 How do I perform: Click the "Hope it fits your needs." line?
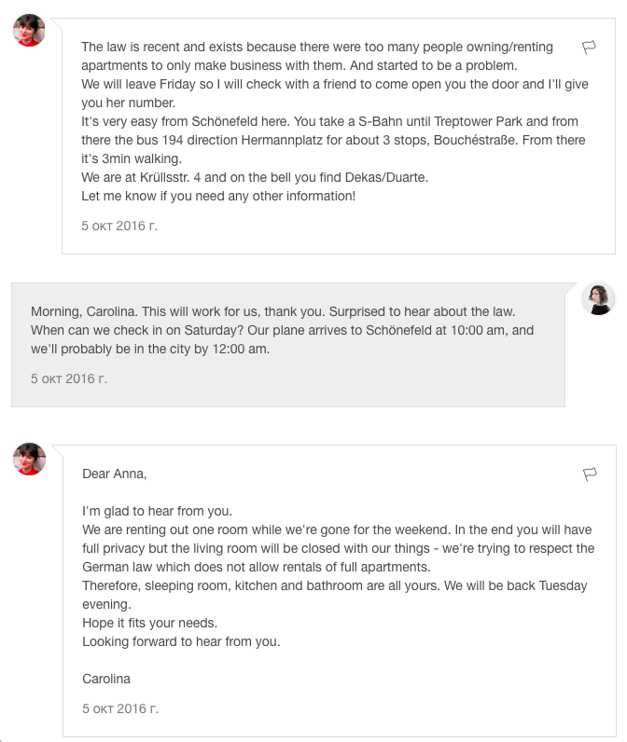point(149,623)
